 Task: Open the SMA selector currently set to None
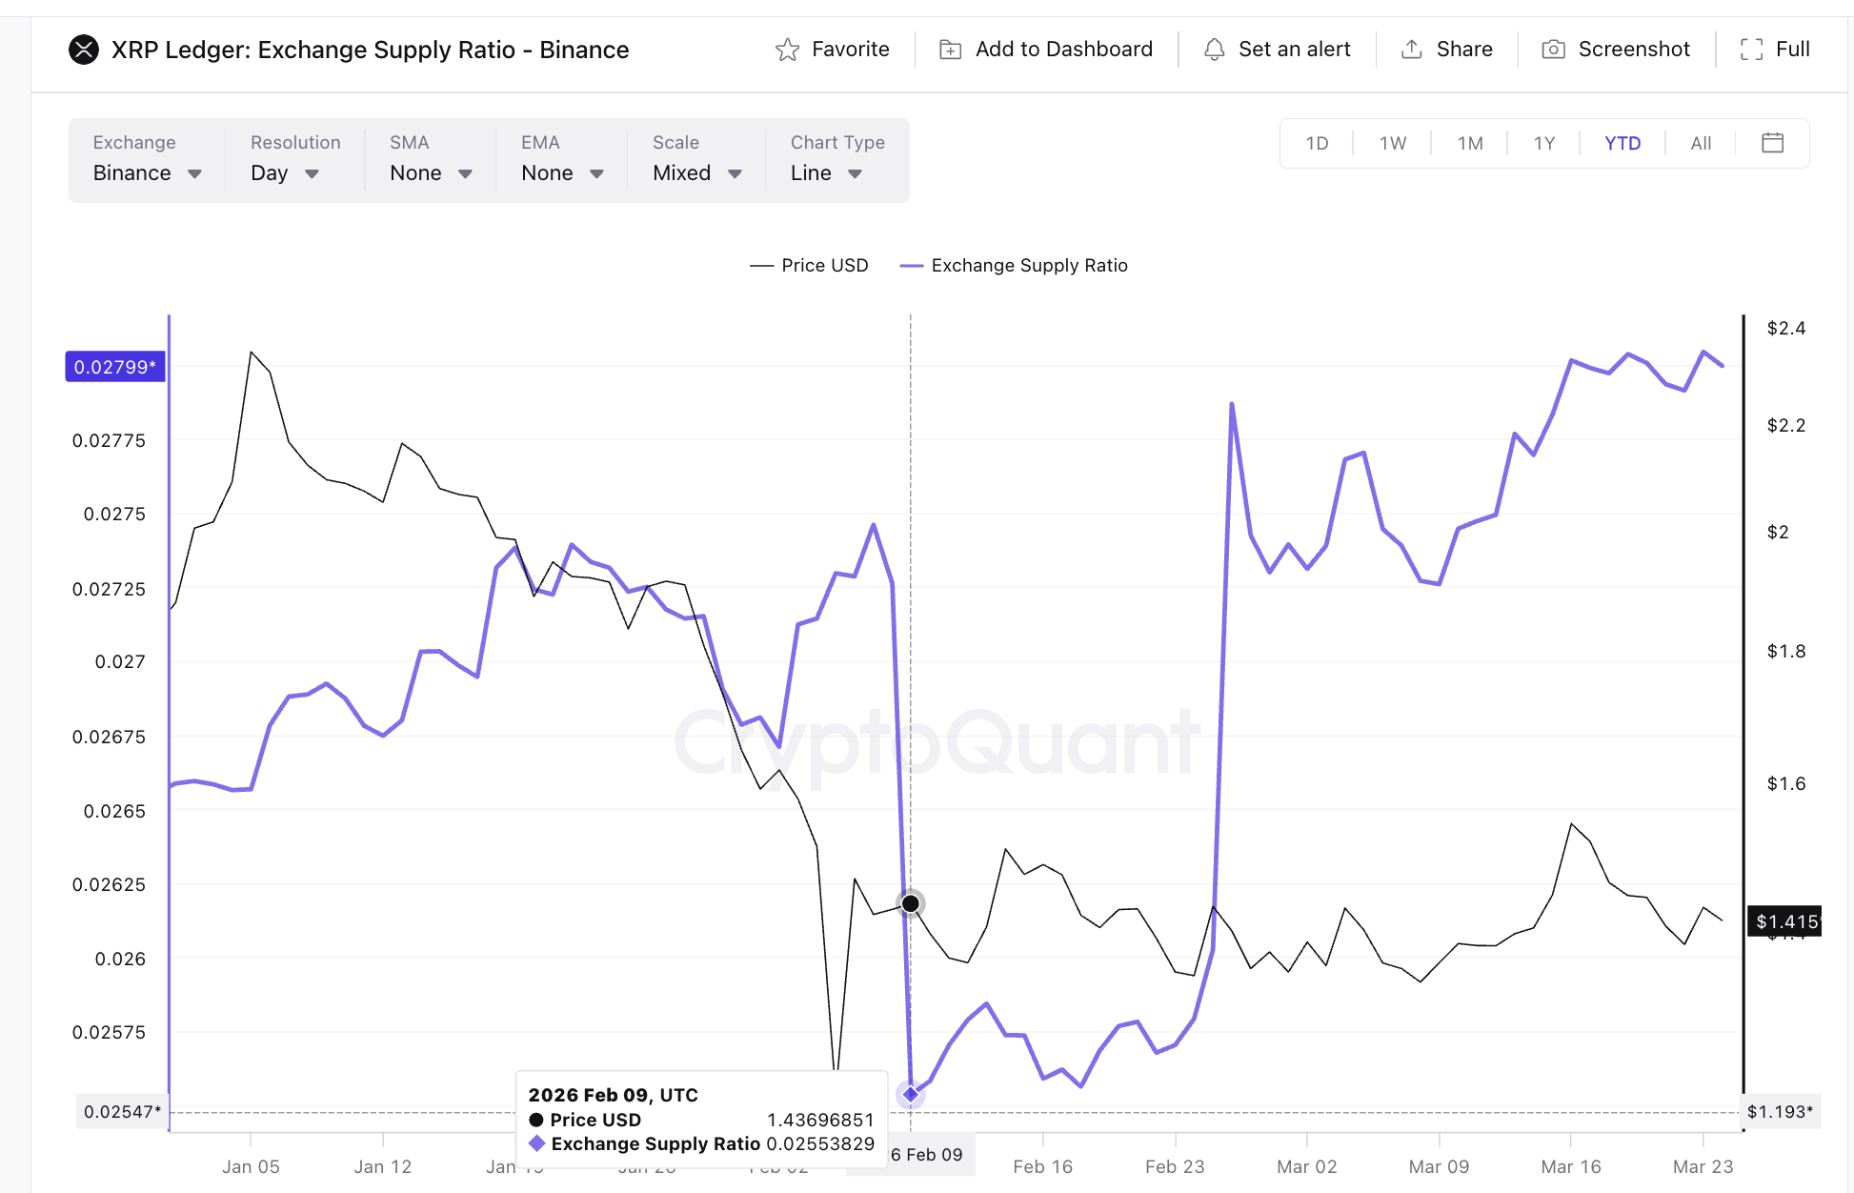click(427, 172)
